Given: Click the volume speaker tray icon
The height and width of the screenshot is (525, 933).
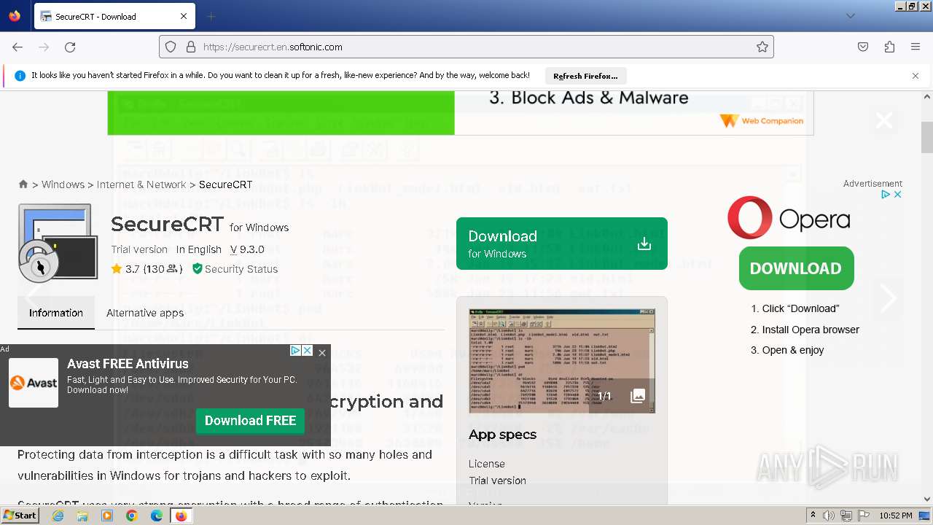Looking at the screenshot, I should pyautogui.click(x=829, y=516).
